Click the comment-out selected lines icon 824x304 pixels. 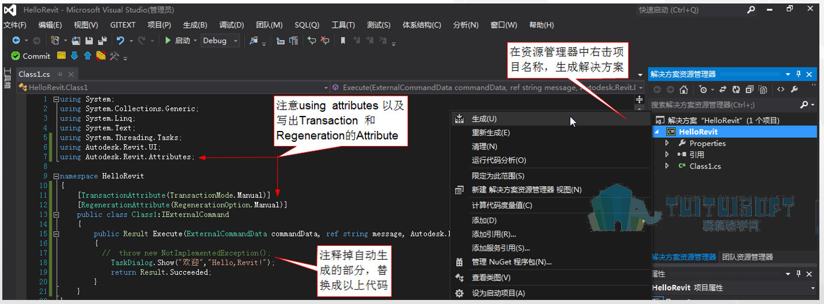pyautogui.click(x=312, y=41)
